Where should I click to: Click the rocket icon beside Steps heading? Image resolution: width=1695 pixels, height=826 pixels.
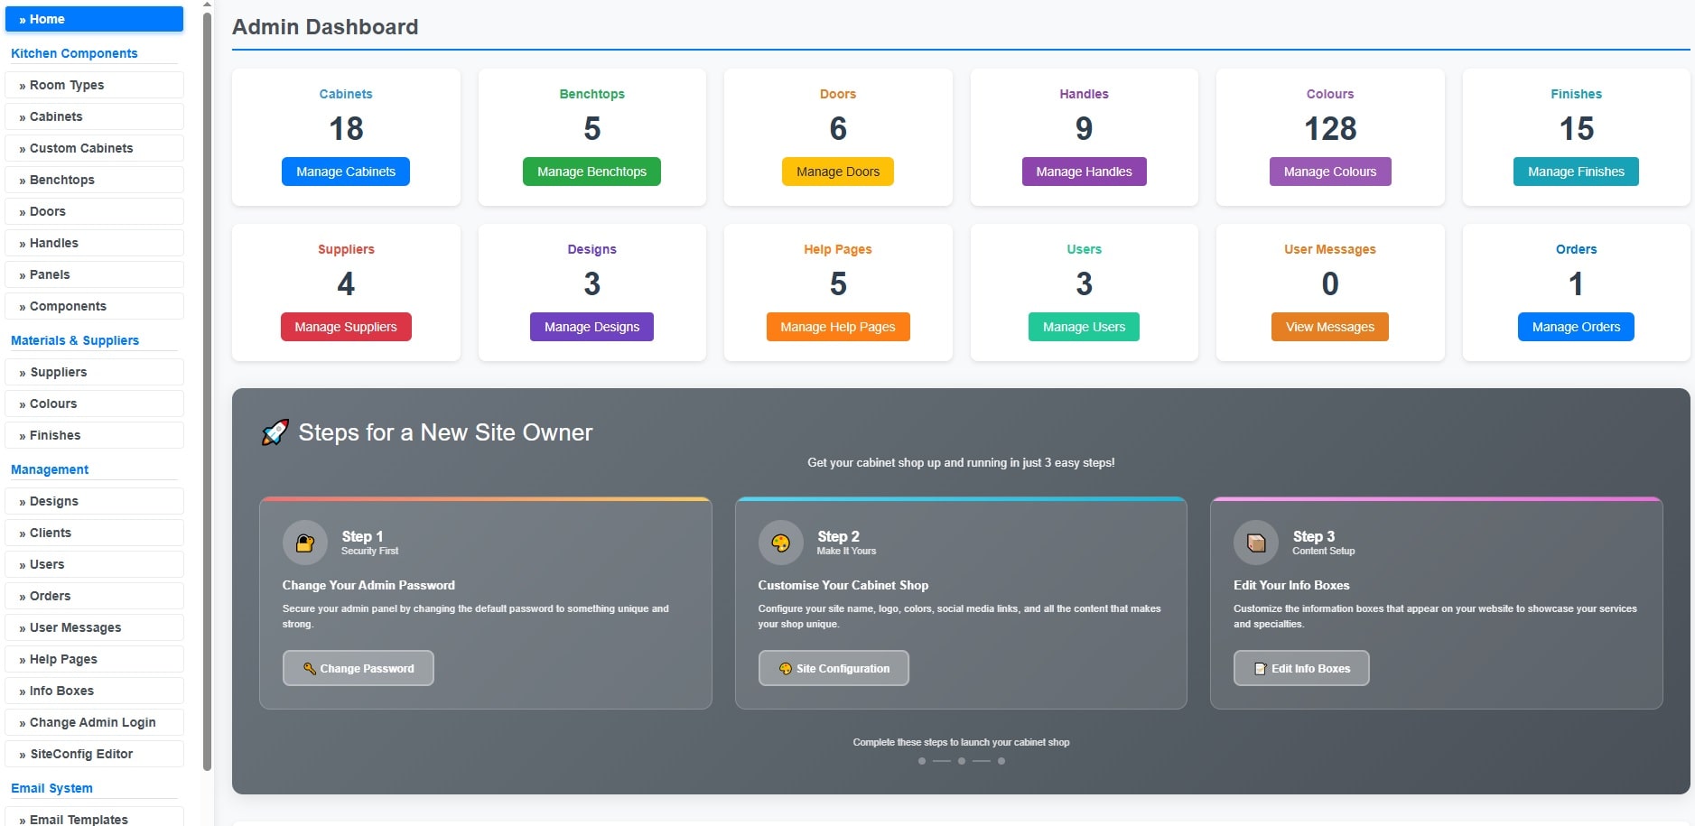coord(275,433)
